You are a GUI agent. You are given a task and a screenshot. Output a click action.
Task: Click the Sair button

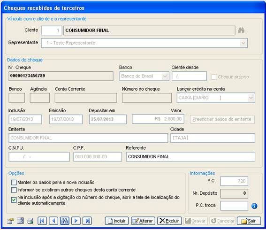tap(249, 221)
